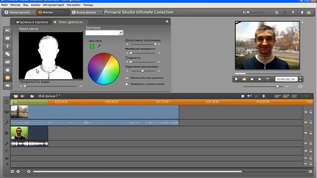Click the zoom in plus button below timeline
The image size is (317, 178).
coord(12,172)
